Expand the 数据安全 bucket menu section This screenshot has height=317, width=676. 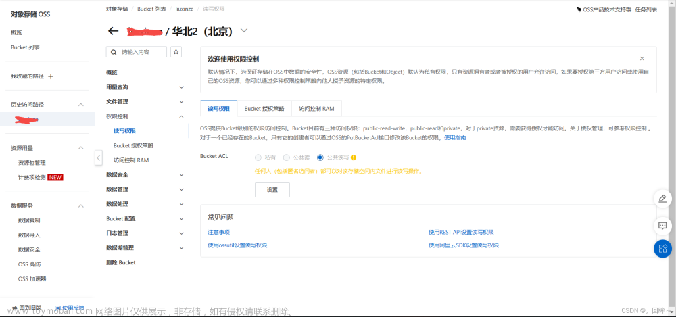point(181,174)
